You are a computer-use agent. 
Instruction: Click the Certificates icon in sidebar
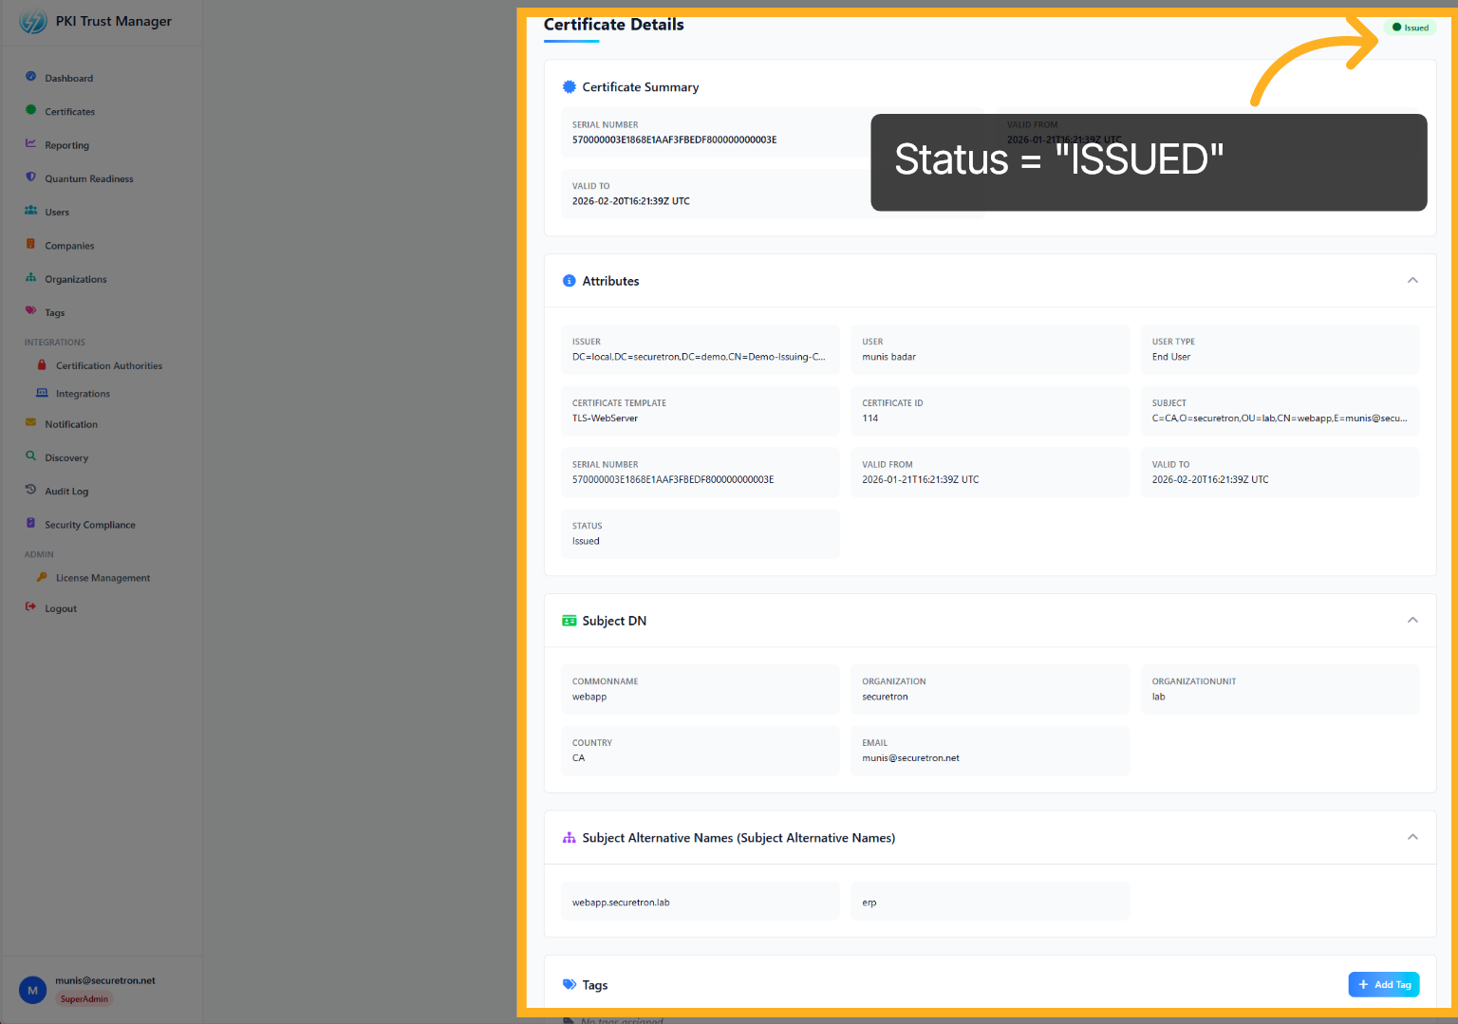(x=30, y=110)
